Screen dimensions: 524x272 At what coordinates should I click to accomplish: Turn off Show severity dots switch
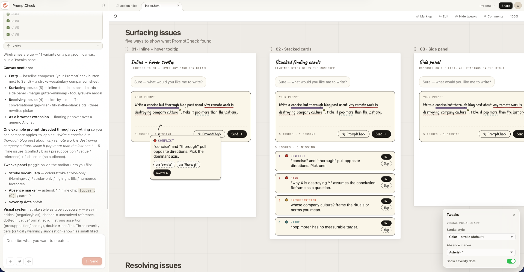tap(511, 261)
